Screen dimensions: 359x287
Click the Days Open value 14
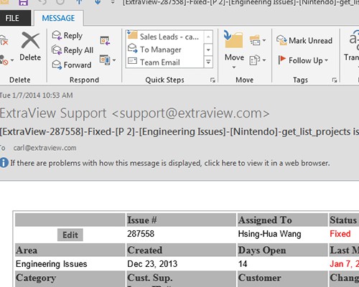click(x=243, y=264)
